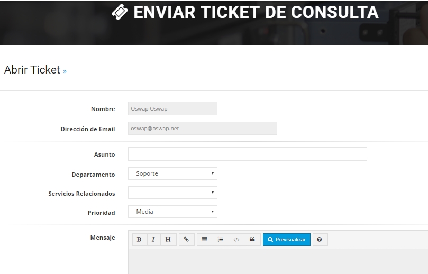This screenshot has height=274, width=428.
Task: Open the Prioridad dropdown set to Media
Action: pyautogui.click(x=172, y=212)
